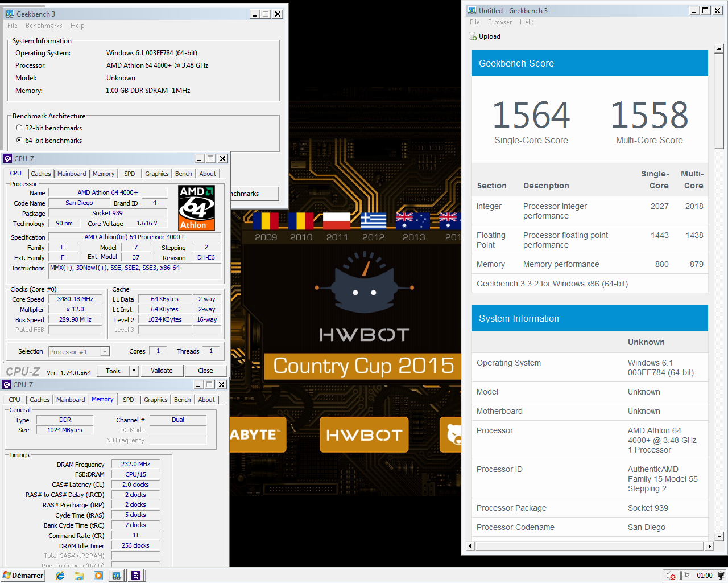Open Windows Explorer folder in taskbar
The image size is (728, 583).
(79, 576)
